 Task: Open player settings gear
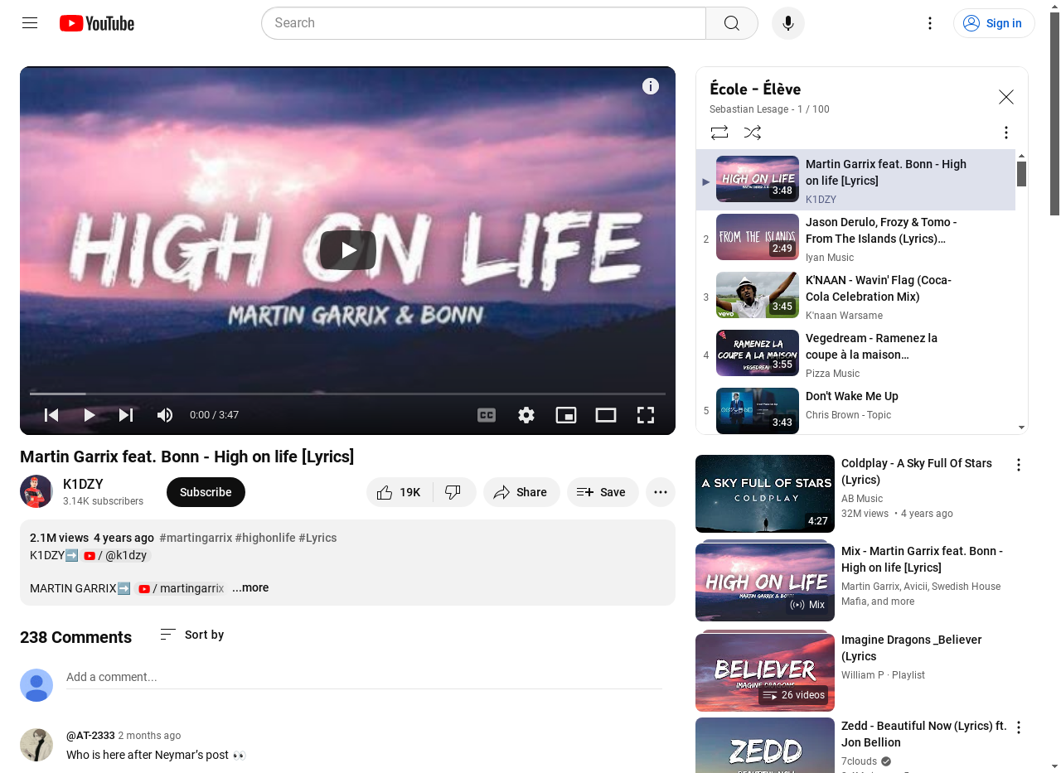(526, 415)
